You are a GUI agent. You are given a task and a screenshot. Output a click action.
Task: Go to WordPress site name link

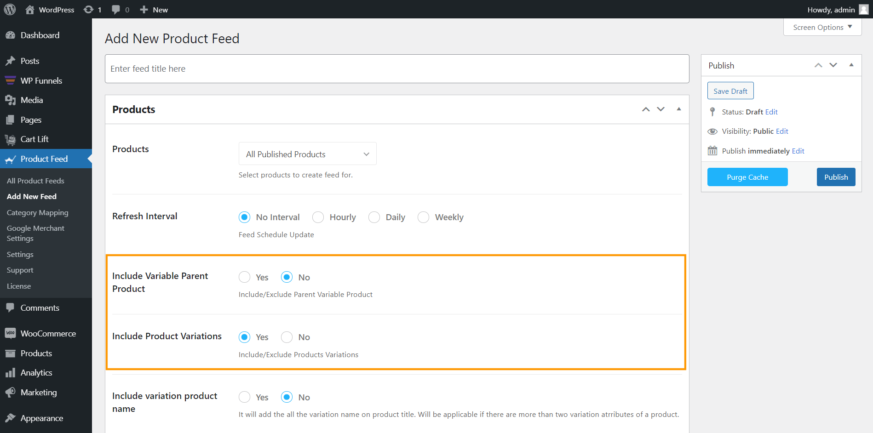[56, 10]
